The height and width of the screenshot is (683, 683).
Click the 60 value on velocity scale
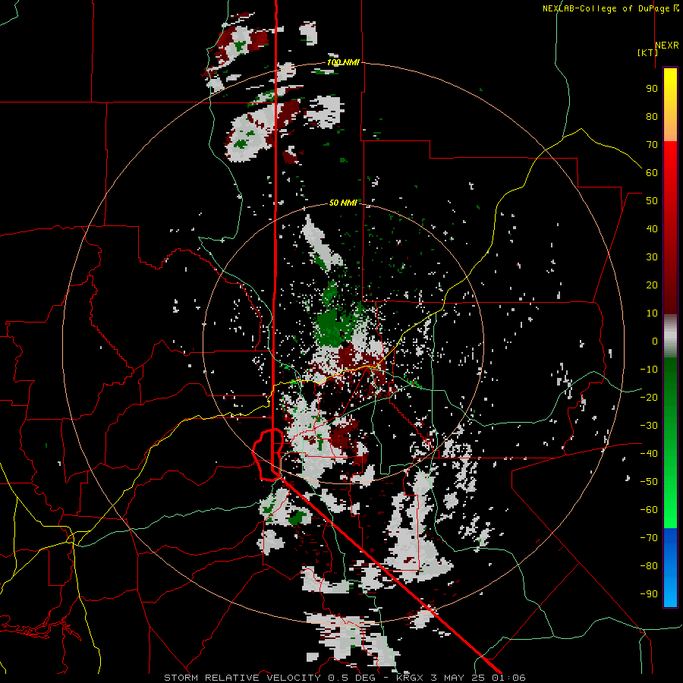click(652, 172)
